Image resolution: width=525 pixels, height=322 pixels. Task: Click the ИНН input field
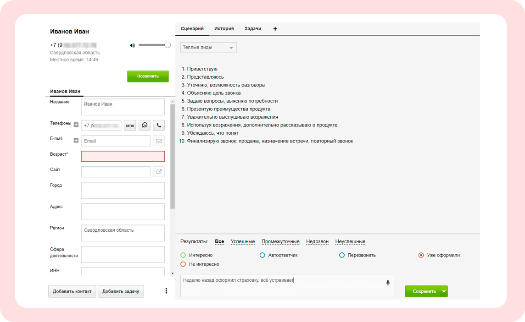123,272
